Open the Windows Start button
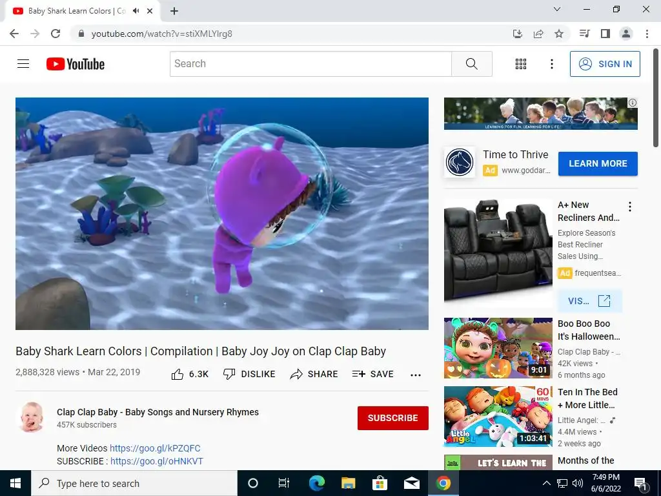 coord(15,483)
